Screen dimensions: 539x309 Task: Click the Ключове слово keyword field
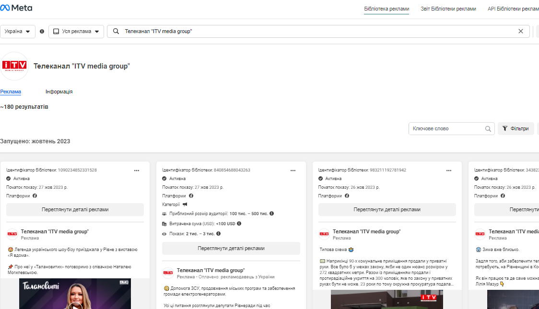[451, 128]
